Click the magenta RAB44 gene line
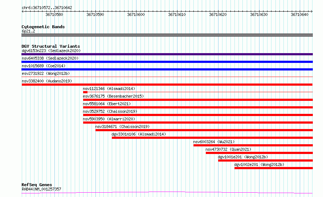The width and height of the screenshot is (323, 197). point(167,193)
